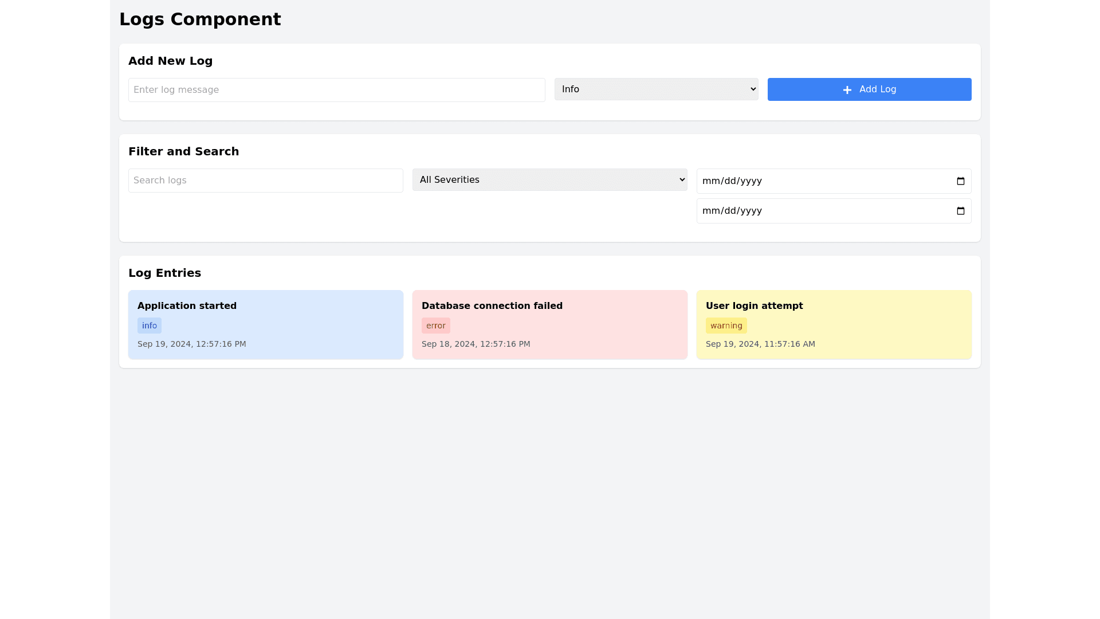The width and height of the screenshot is (1100, 619).
Task: Click the plus icon on Add Log
Action: tap(847, 90)
